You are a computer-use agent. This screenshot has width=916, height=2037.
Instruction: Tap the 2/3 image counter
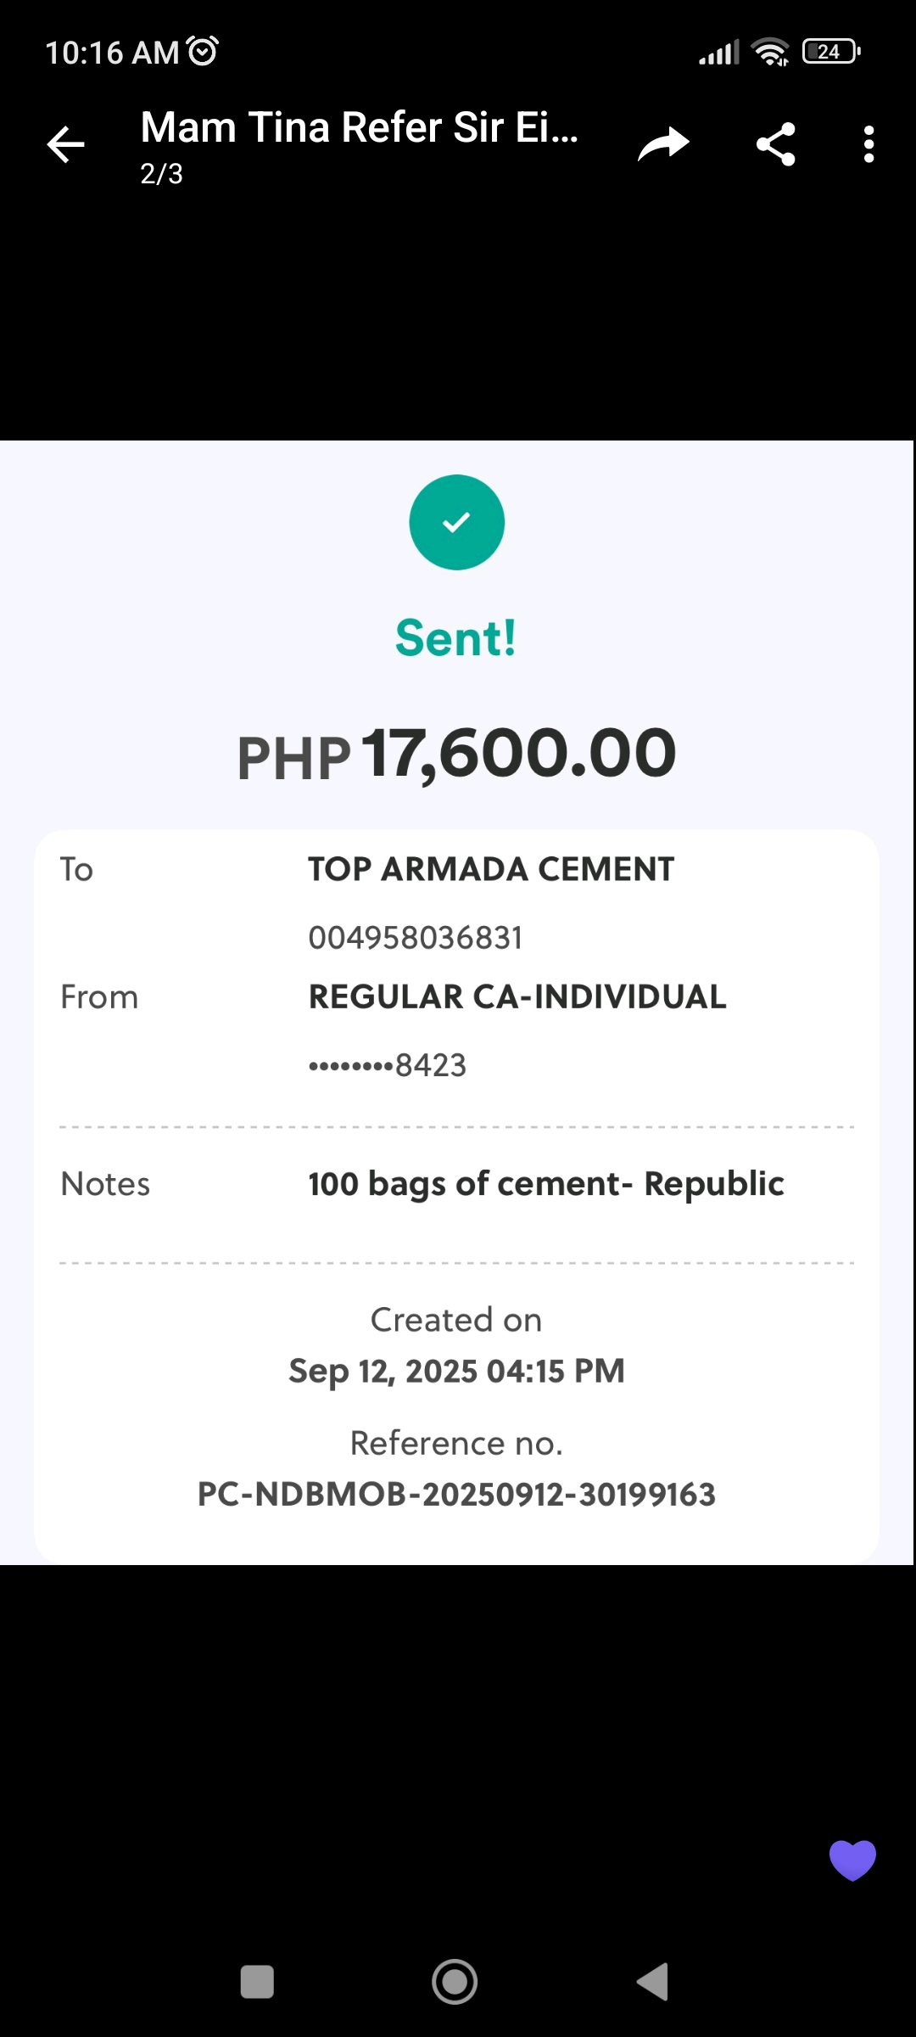(161, 174)
